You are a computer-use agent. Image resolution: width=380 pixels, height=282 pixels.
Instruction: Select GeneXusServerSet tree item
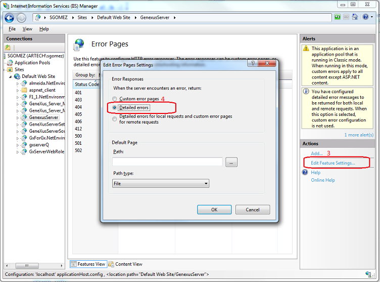pyautogui.click(x=47, y=125)
